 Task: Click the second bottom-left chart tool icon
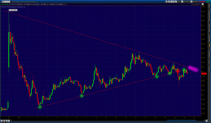pos(4,121)
